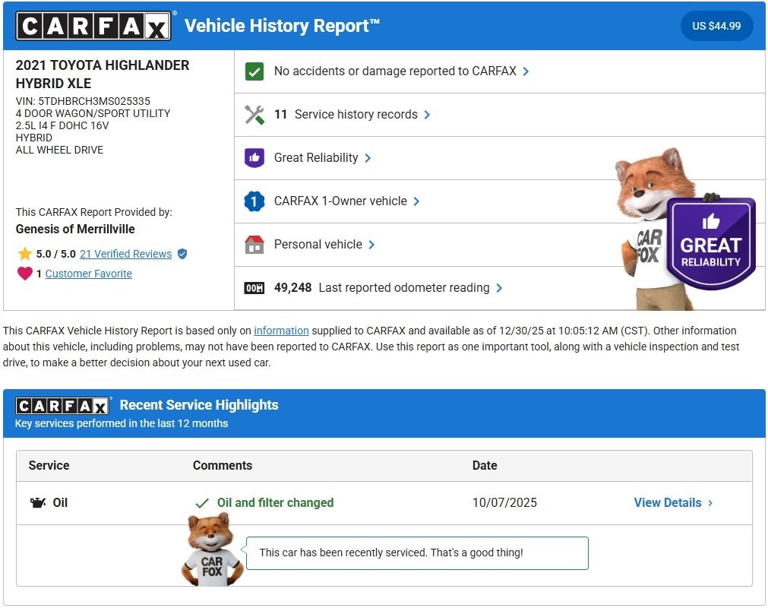Viewport: 768px width, 608px height.
Task: Click the blue 1-Owner badge icon
Action: 254,201
